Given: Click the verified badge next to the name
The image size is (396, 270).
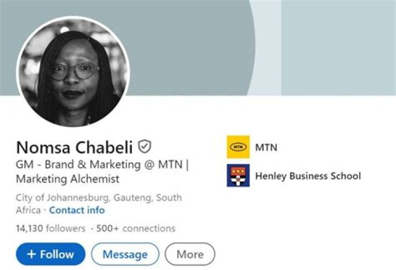Looking at the screenshot, I should pos(145,147).
